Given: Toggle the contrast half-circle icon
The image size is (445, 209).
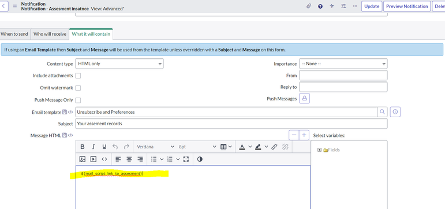Looking at the screenshot, I should [x=200, y=159].
